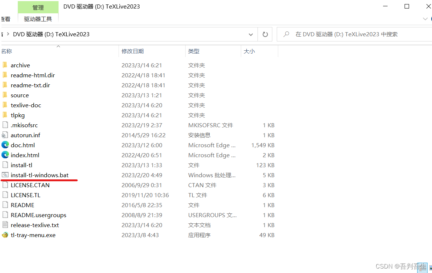
Task: Click the 2006/9/29 0:31 date cell
Action: [x=142, y=185]
